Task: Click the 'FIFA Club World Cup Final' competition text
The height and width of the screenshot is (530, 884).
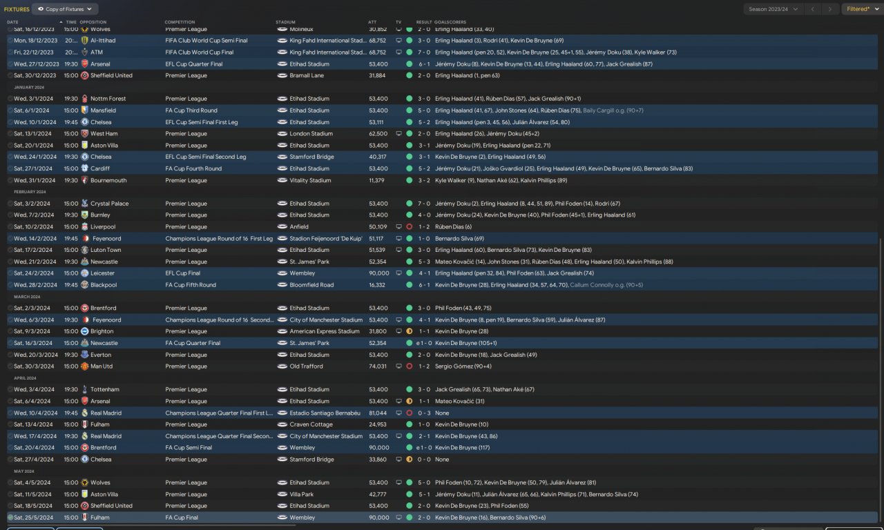Action: point(200,52)
